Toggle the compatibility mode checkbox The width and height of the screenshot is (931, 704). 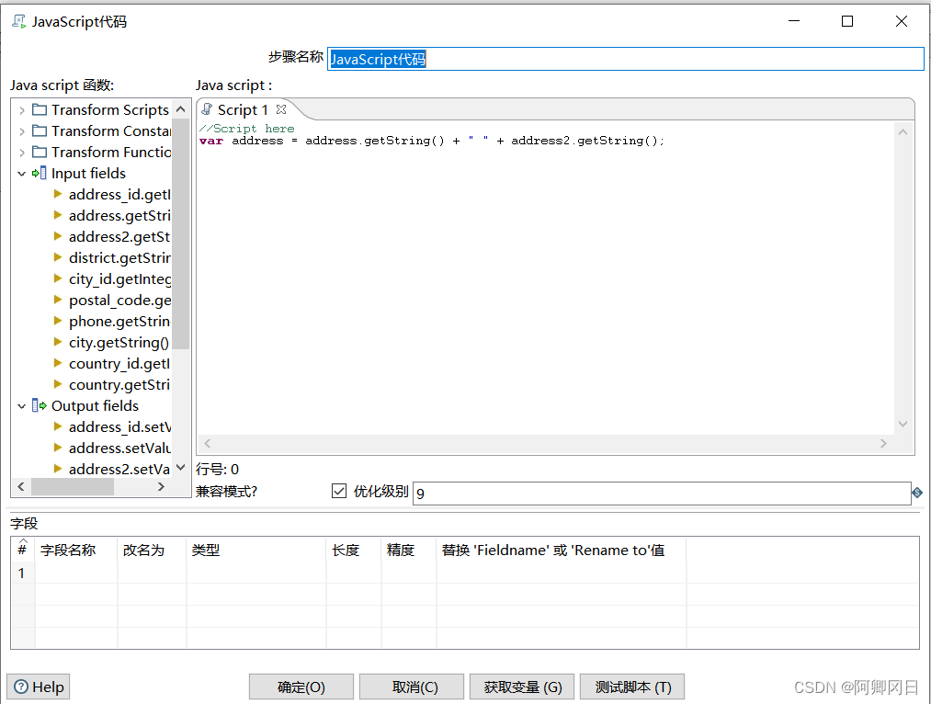pyautogui.click(x=339, y=492)
